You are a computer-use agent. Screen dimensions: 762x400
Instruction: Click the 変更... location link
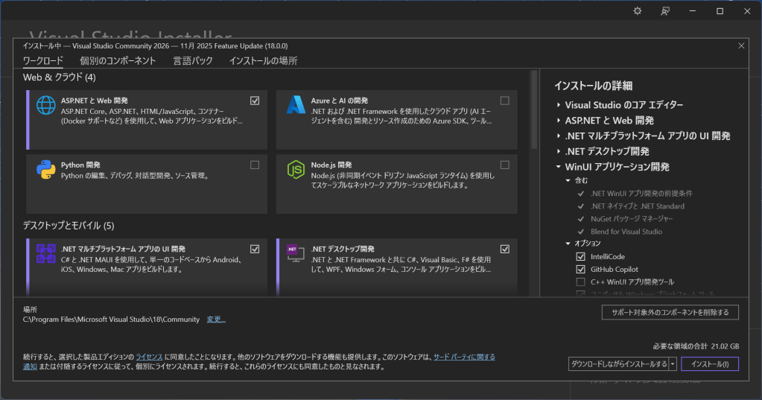tap(216, 320)
